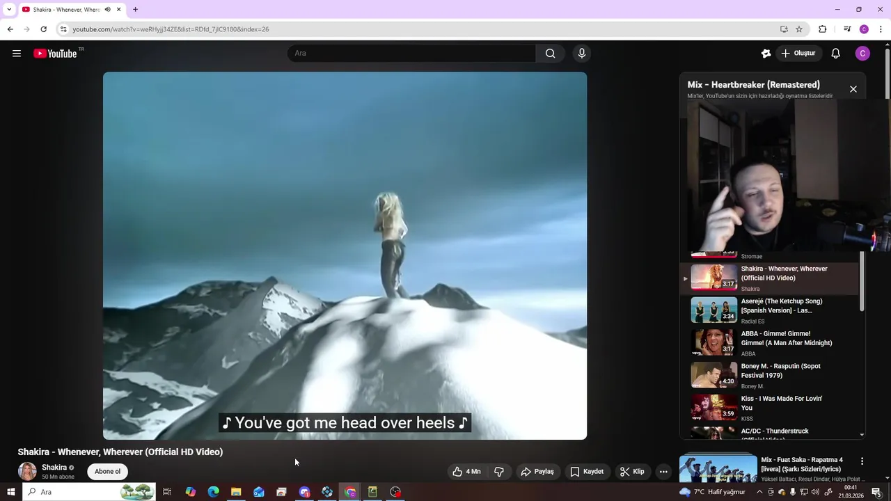Click the address bar URL
Image resolution: width=891 pixels, height=501 pixels.
point(171,29)
